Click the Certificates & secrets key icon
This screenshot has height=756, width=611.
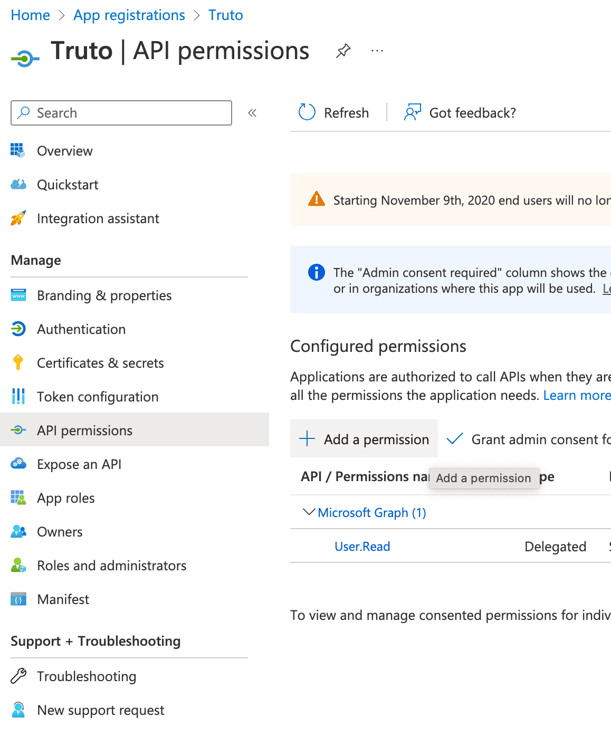[17, 362]
